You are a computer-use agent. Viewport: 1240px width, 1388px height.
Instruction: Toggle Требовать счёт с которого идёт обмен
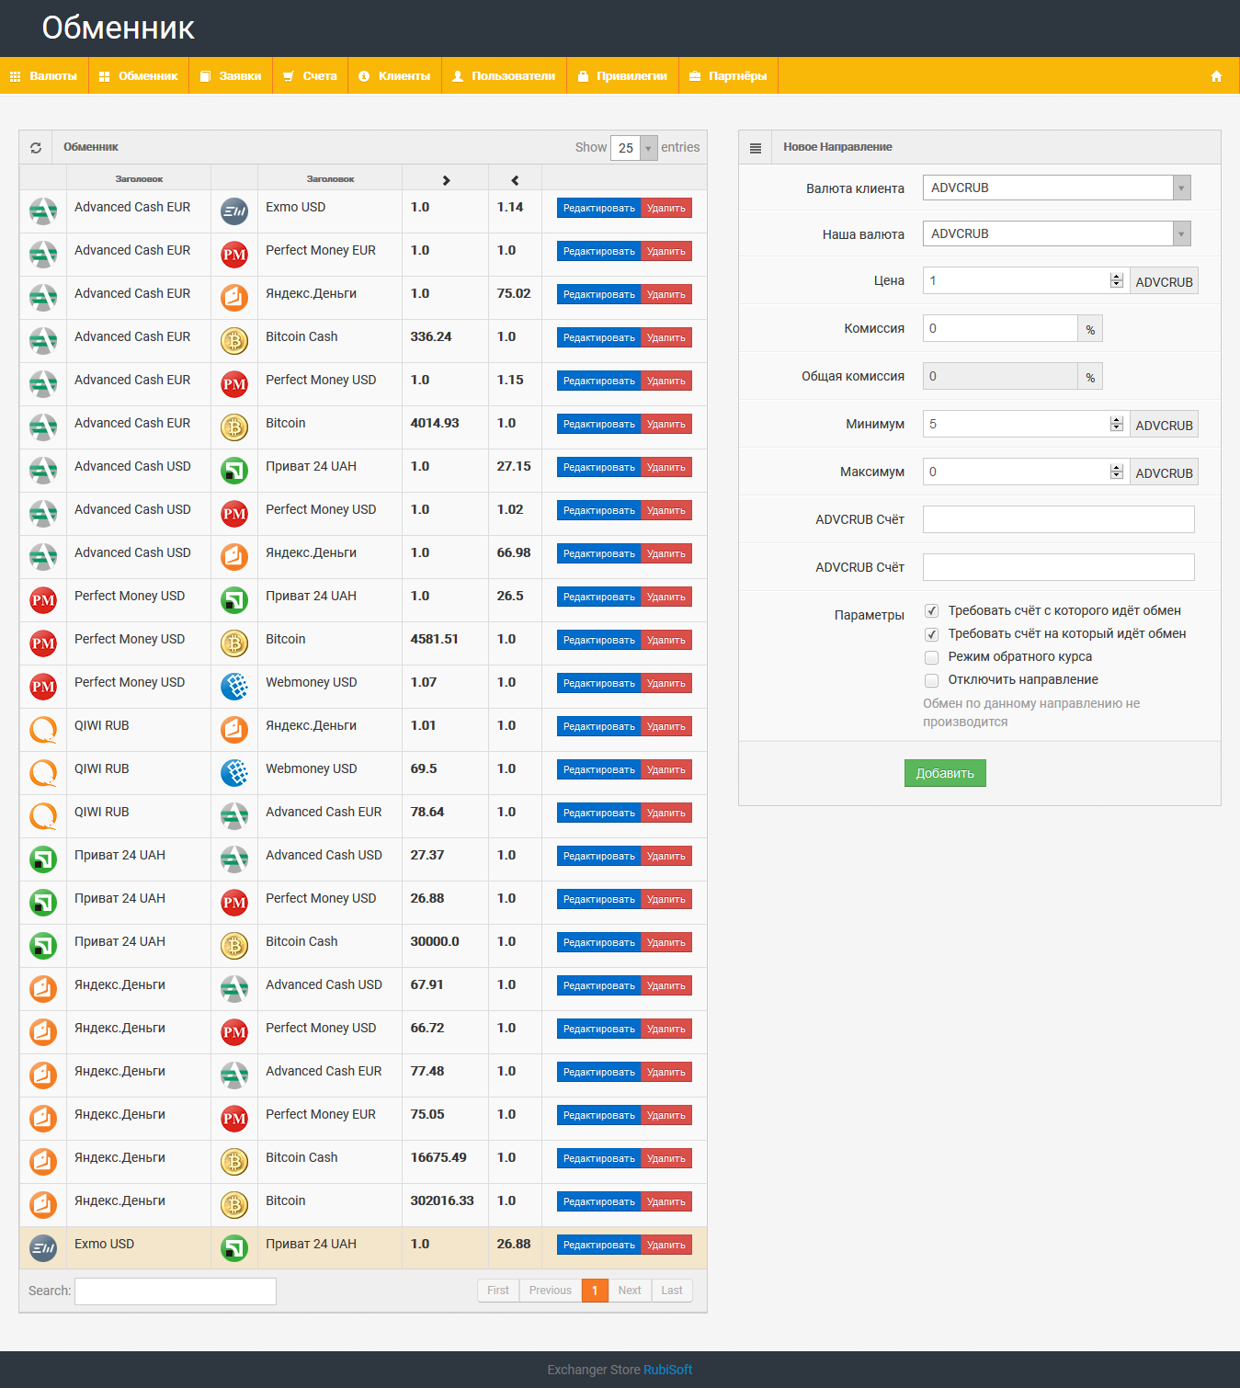click(x=931, y=611)
